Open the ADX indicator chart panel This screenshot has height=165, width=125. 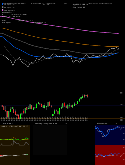pos(15,135)
